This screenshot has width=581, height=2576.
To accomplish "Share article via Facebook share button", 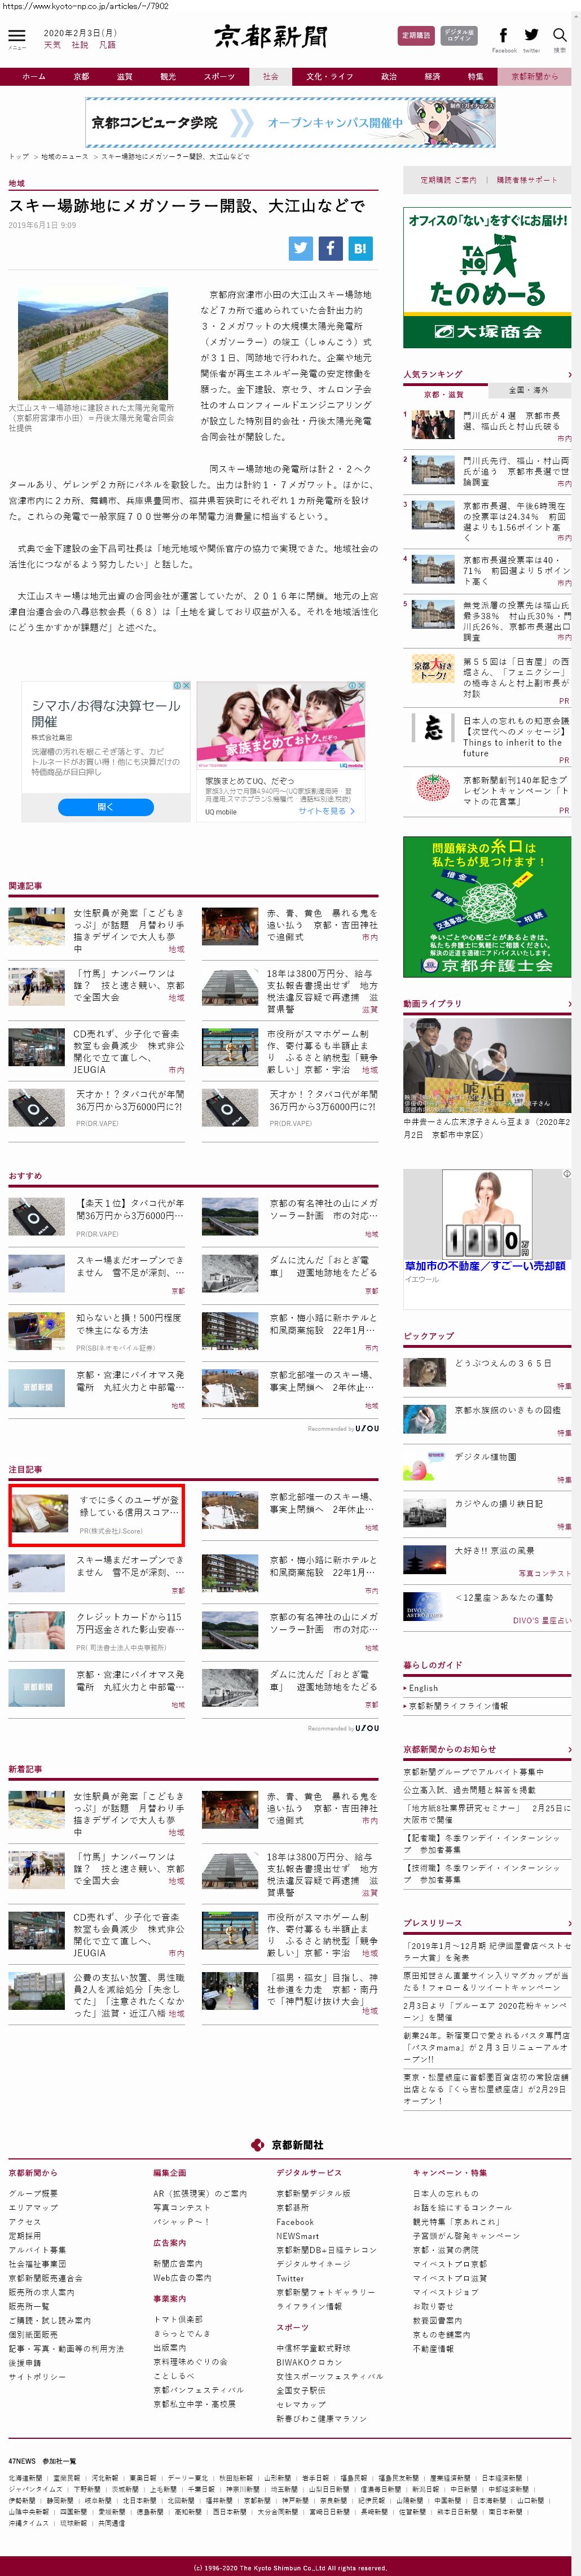I will click(x=330, y=248).
